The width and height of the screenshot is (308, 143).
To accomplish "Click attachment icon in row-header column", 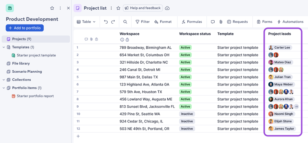I will [x=91, y=39].
